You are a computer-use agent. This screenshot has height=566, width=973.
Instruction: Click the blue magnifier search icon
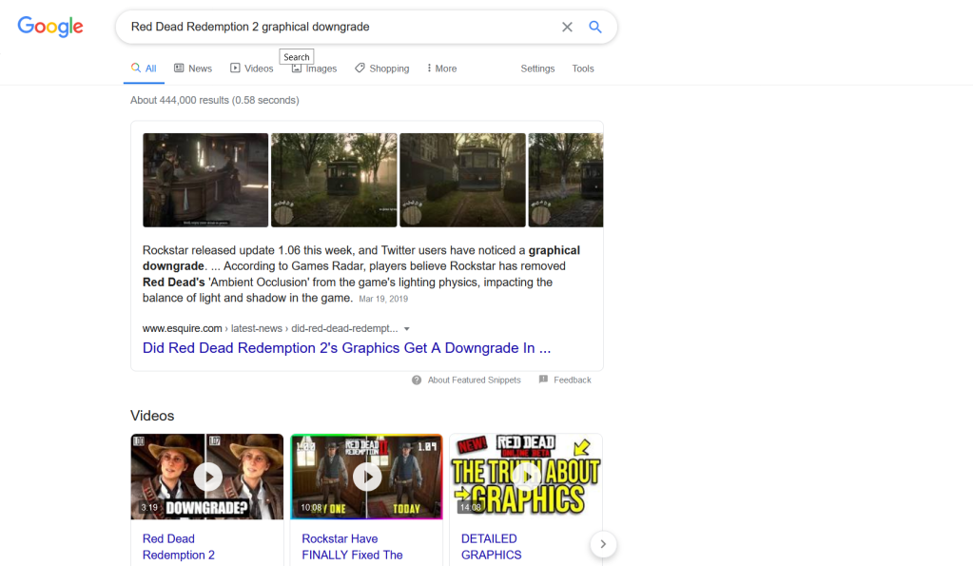[595, 27]
